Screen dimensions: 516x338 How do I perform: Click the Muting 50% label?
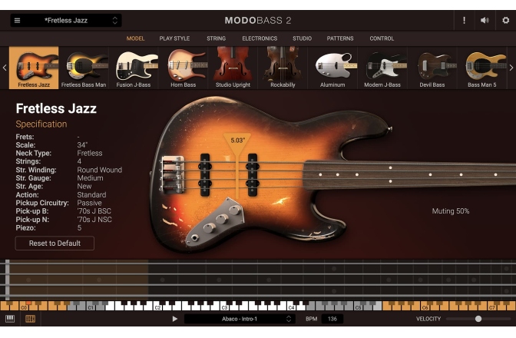tap(451, 211)
